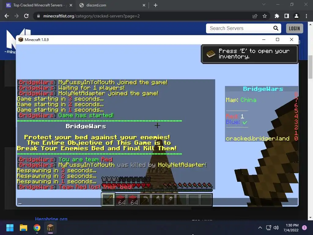Click the inventory hint book icon

pos(211,54)
